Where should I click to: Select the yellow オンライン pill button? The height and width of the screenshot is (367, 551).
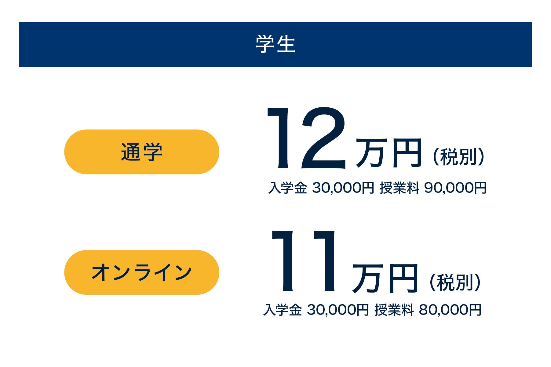point(141,272)
